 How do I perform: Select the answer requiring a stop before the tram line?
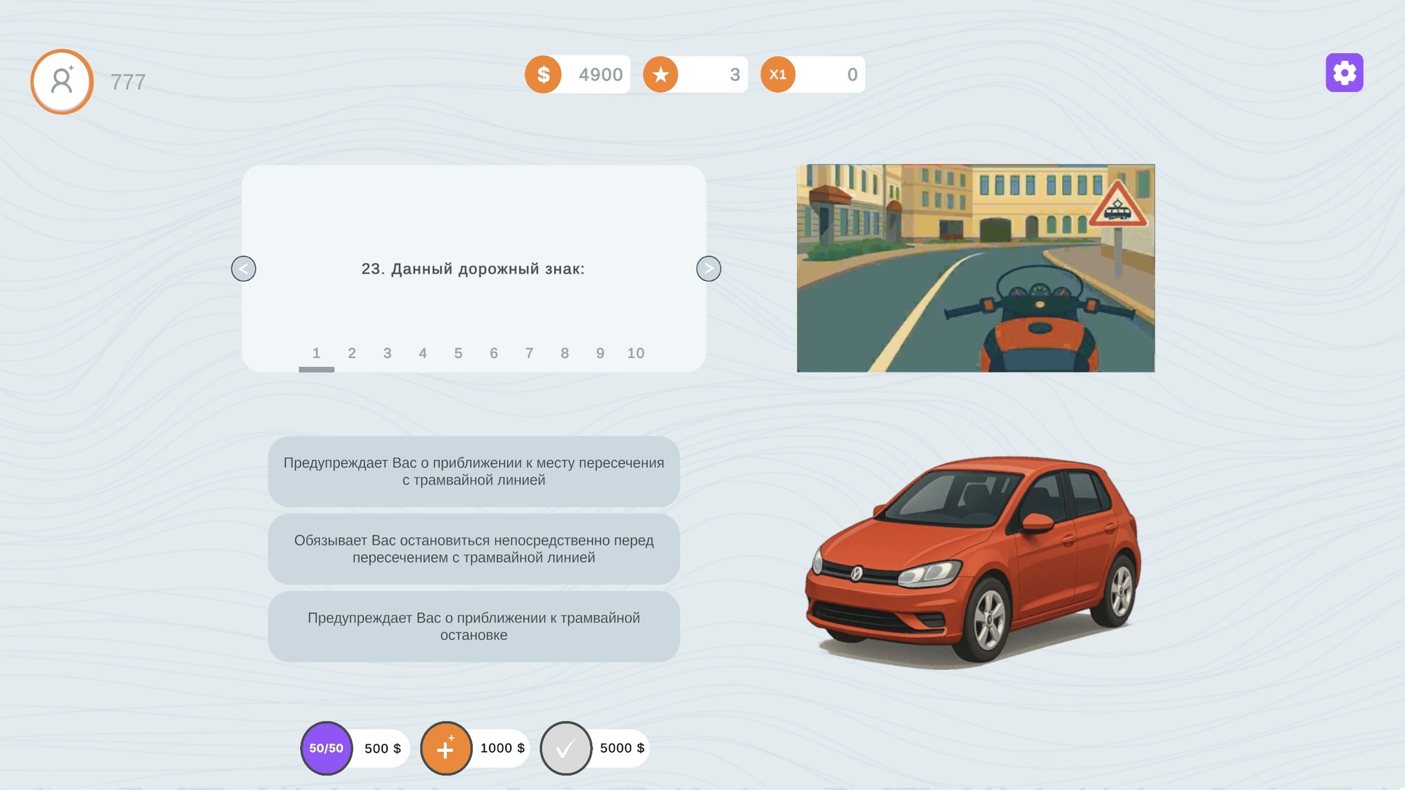[474, 549]
